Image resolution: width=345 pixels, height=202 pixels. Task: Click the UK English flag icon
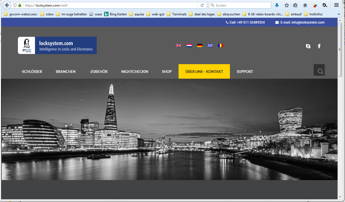[x=179, y=45]
